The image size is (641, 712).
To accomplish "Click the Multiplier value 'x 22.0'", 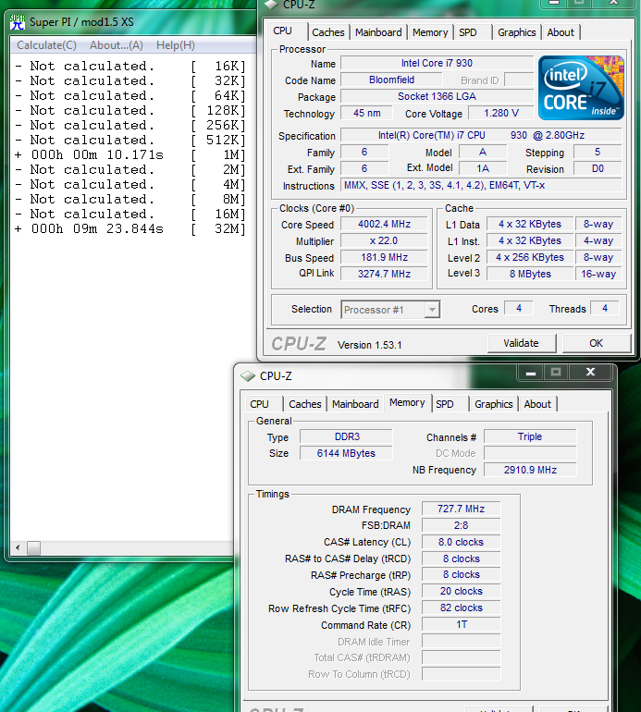I will 385,241.
